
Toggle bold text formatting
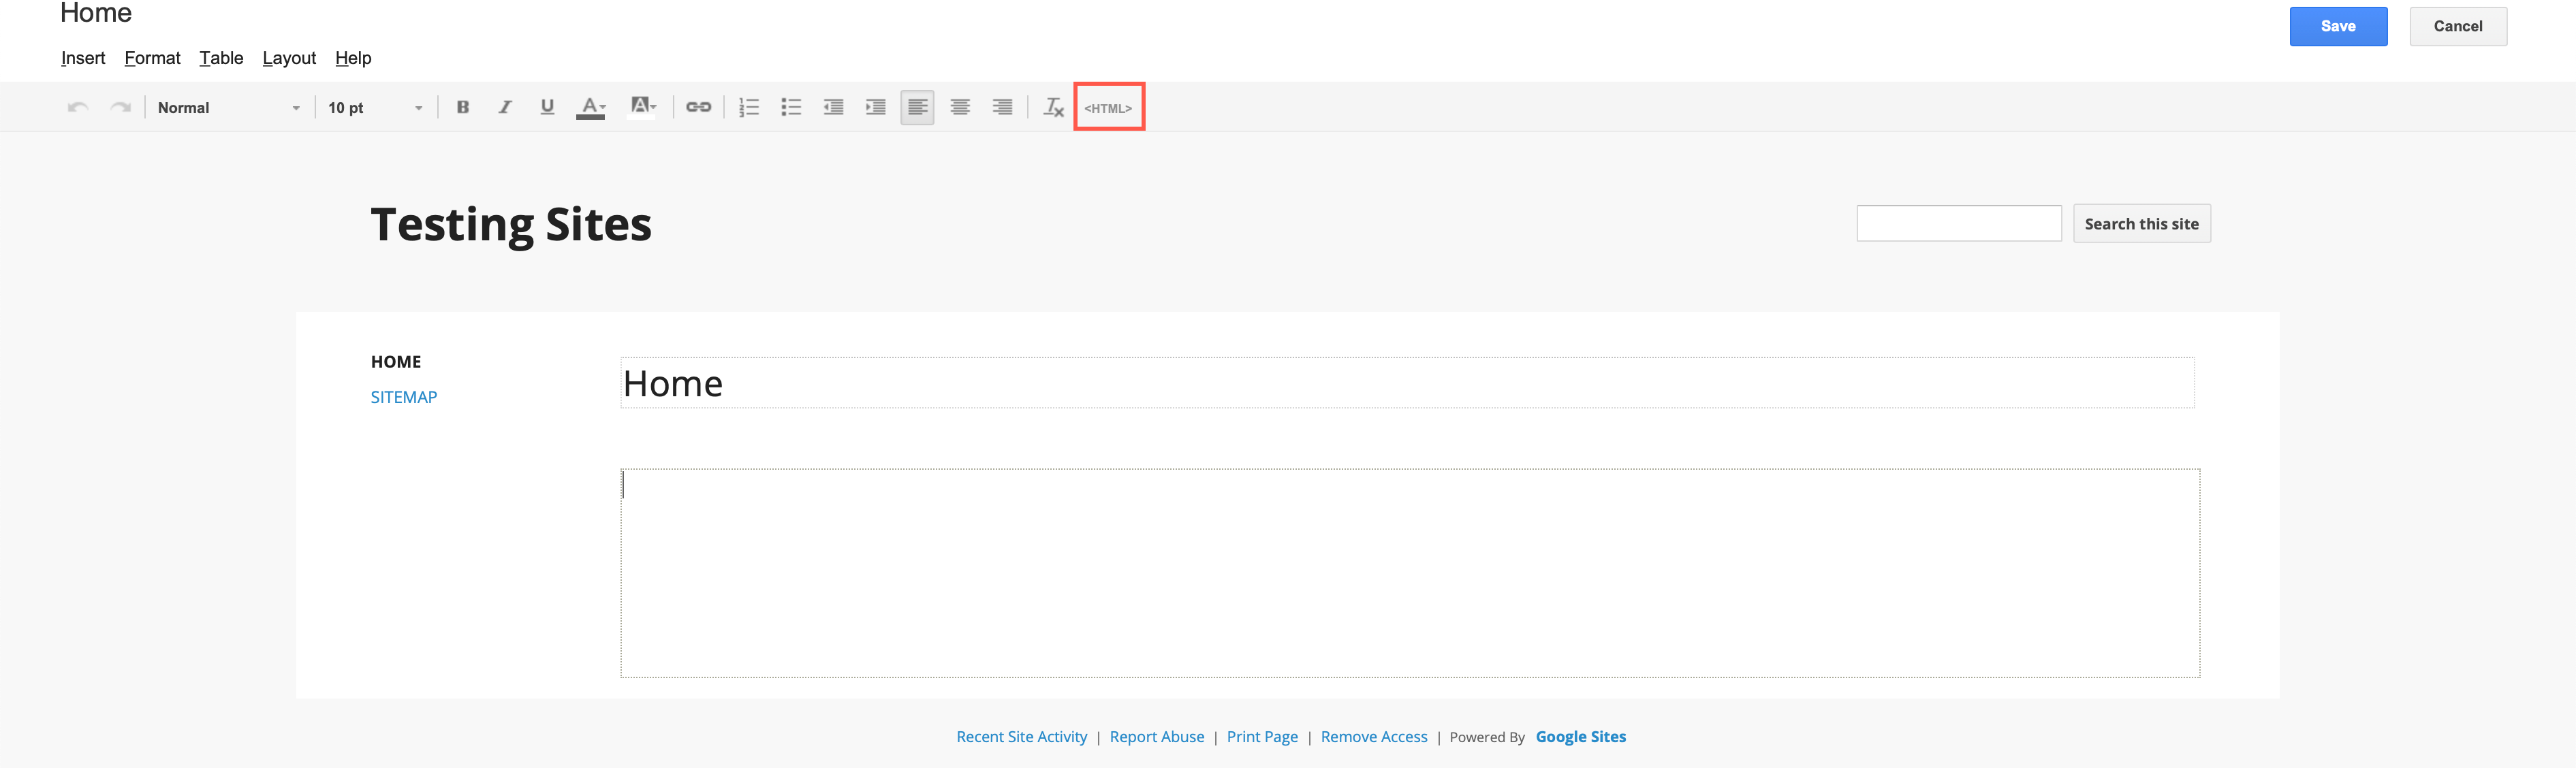462,107
